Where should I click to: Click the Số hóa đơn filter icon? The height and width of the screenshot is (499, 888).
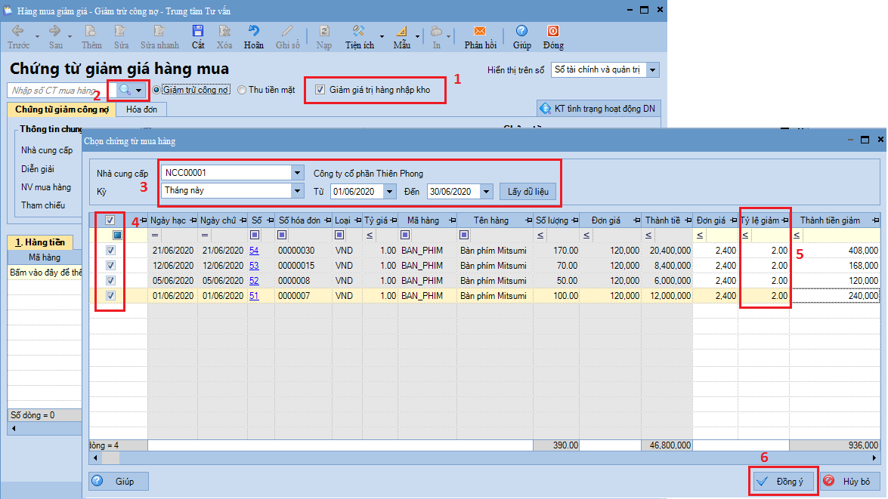(x=282, y=235)
